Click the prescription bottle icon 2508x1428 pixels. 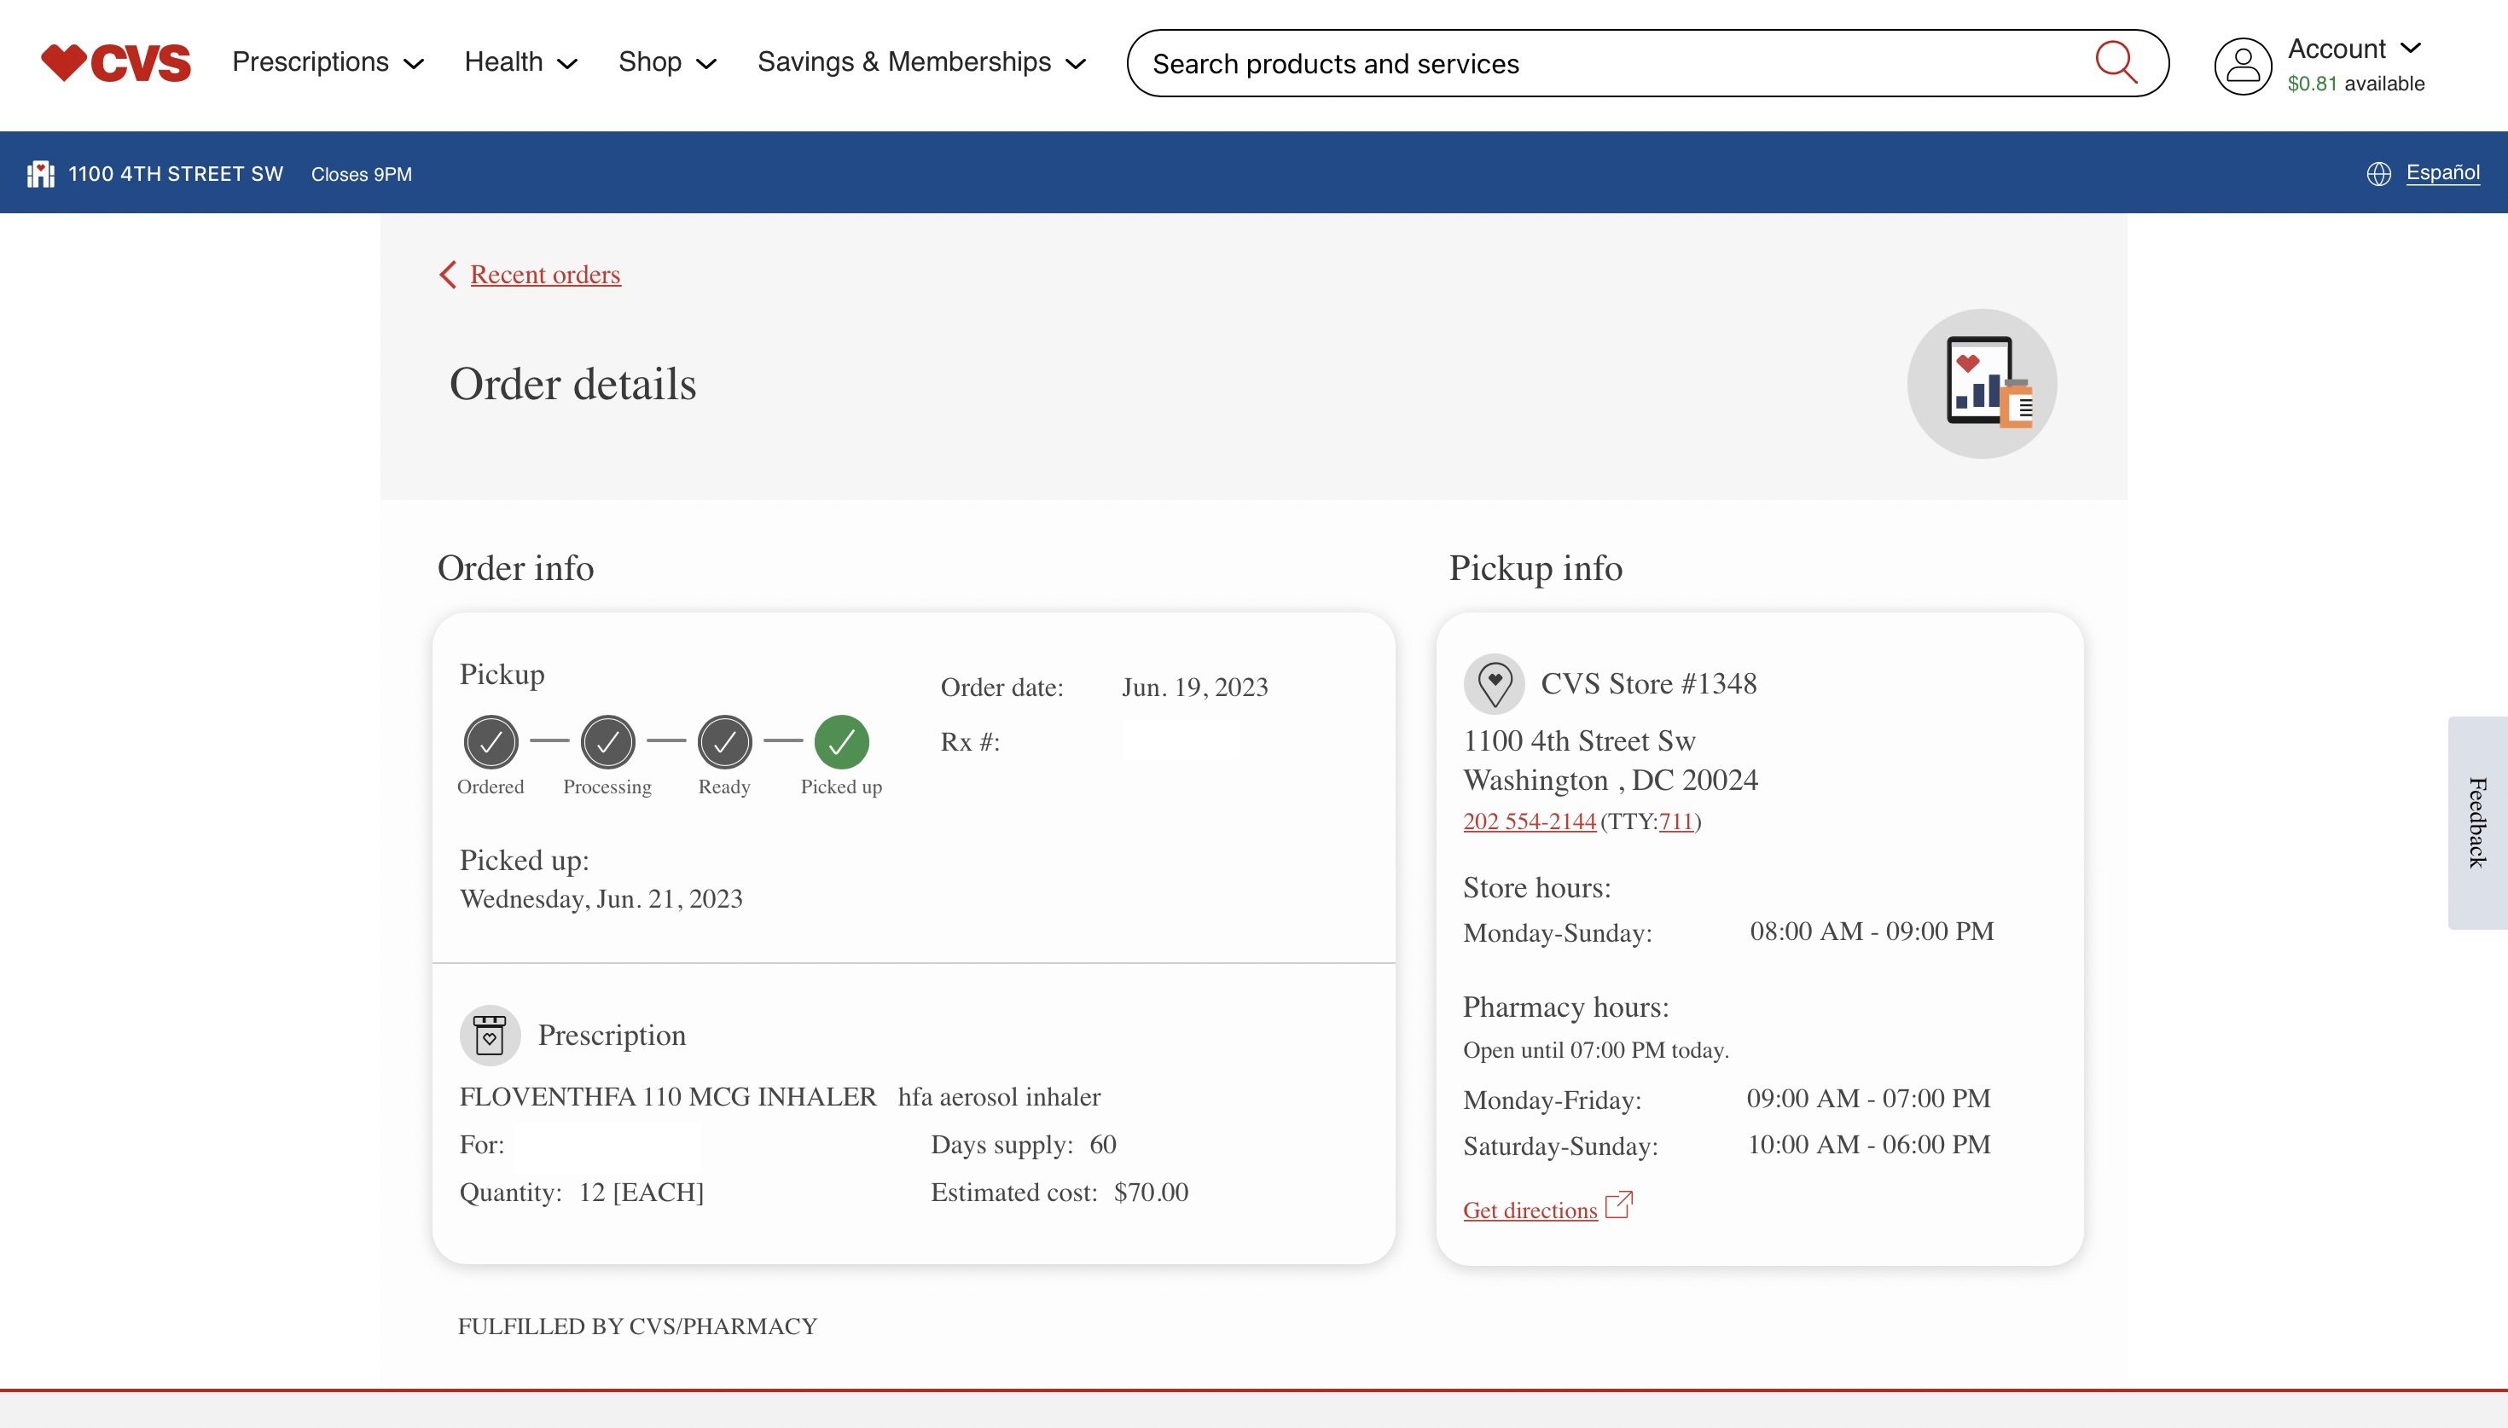(490, 1036)
